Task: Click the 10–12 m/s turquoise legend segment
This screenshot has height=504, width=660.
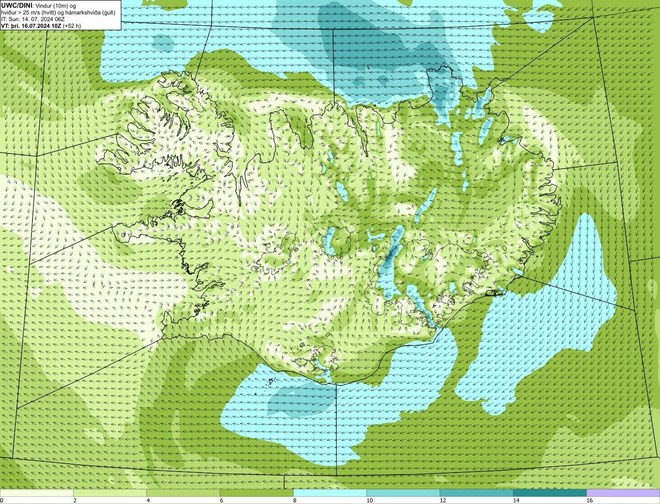Action: point(403,493)
